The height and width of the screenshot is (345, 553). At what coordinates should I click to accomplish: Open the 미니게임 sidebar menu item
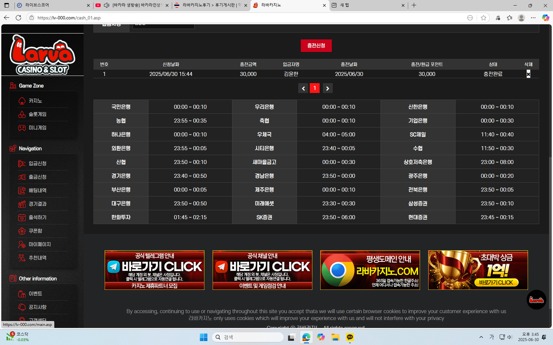coord(37,128)
